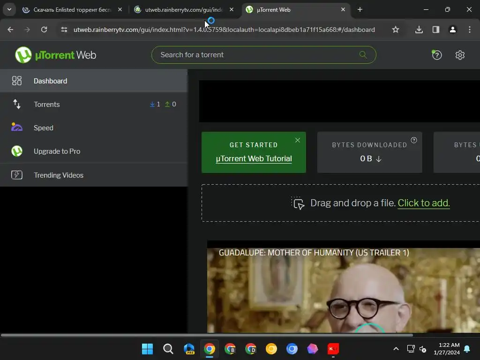Open the µTorrent Web Tutorial link
The width and height of the screenshot is (480, 360).
254,159
